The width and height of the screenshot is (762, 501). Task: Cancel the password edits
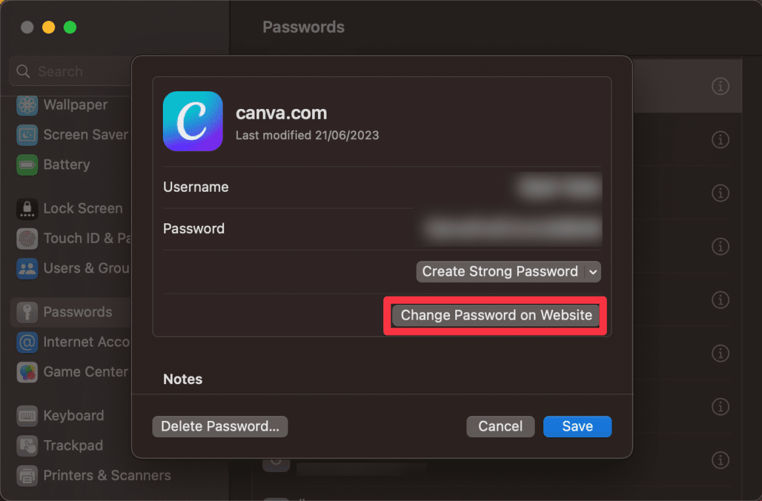pos(500,426)
